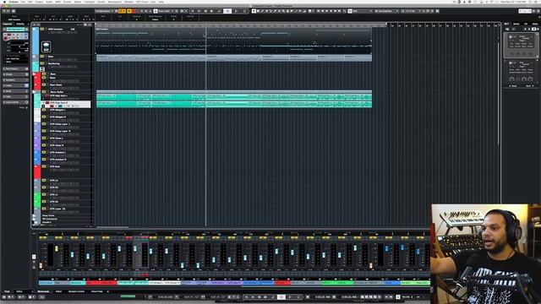Click the track search icon beside Add Track
The image size is (541, 304).
(38, 24)
